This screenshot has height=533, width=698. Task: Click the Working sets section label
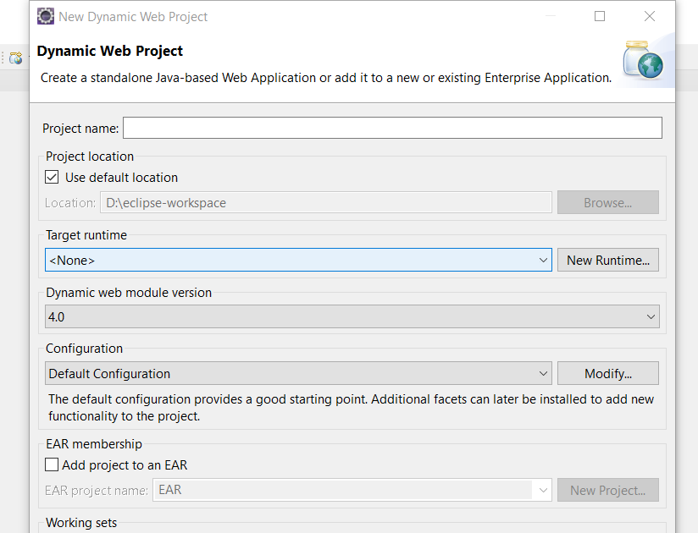[80, 522]
